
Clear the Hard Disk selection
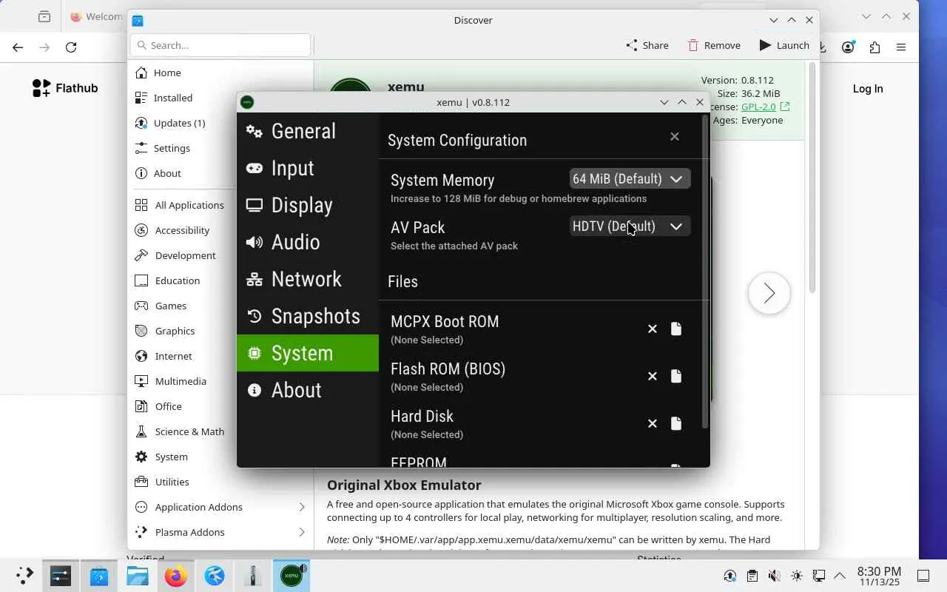[653, 423]
